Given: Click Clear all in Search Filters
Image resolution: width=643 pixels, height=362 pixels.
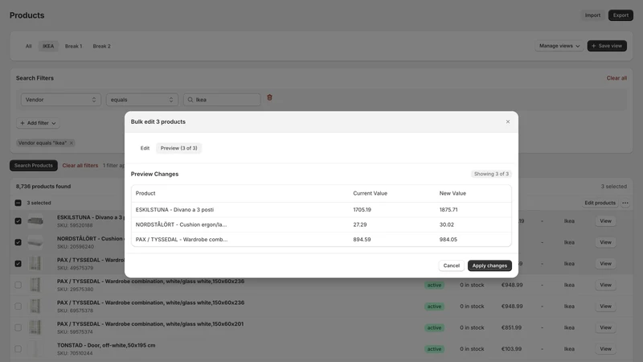Looking at the screenshot, I should [616, 78].
